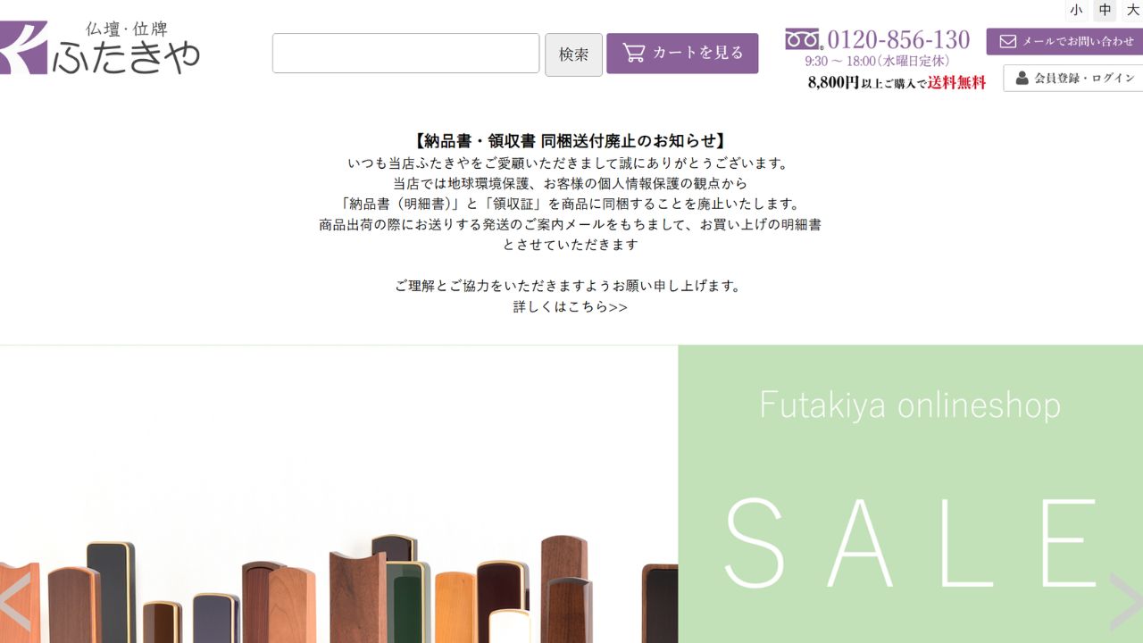Screen dimensions: 1143x643
Task: Open メールでお問い合わせ contact button
Action: coord(1064,41)
